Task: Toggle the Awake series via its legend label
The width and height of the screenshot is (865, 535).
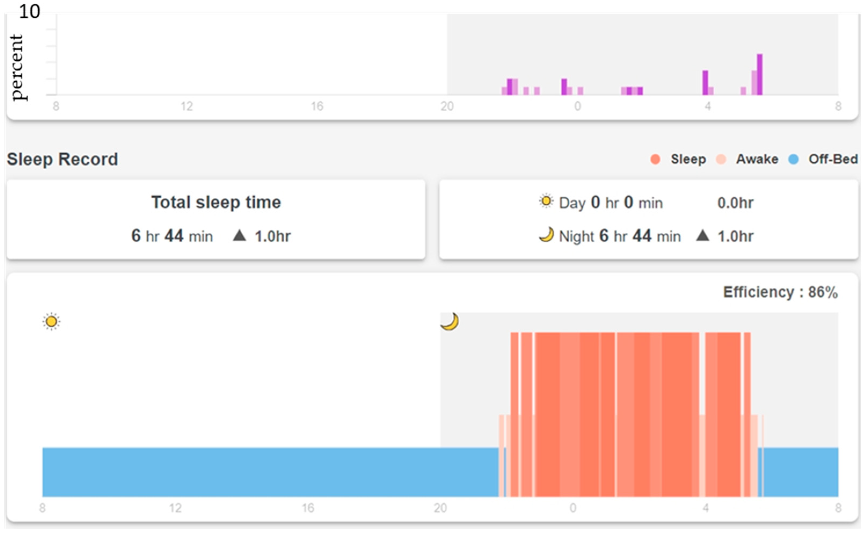Action: click(757, 159)
